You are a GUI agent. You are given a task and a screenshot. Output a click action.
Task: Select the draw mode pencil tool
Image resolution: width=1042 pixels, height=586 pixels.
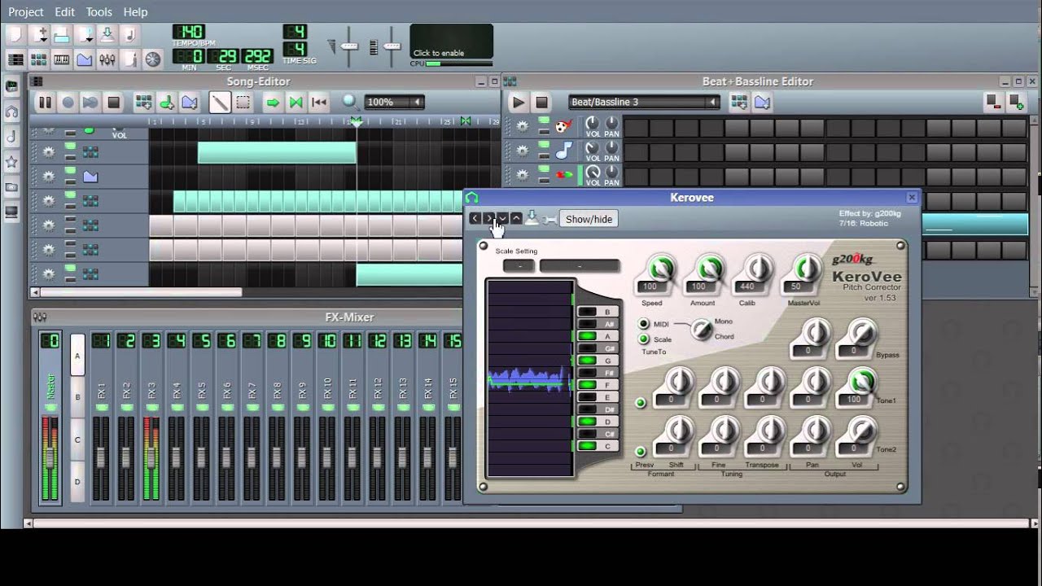pyautogui.click(x=220, y=103)
